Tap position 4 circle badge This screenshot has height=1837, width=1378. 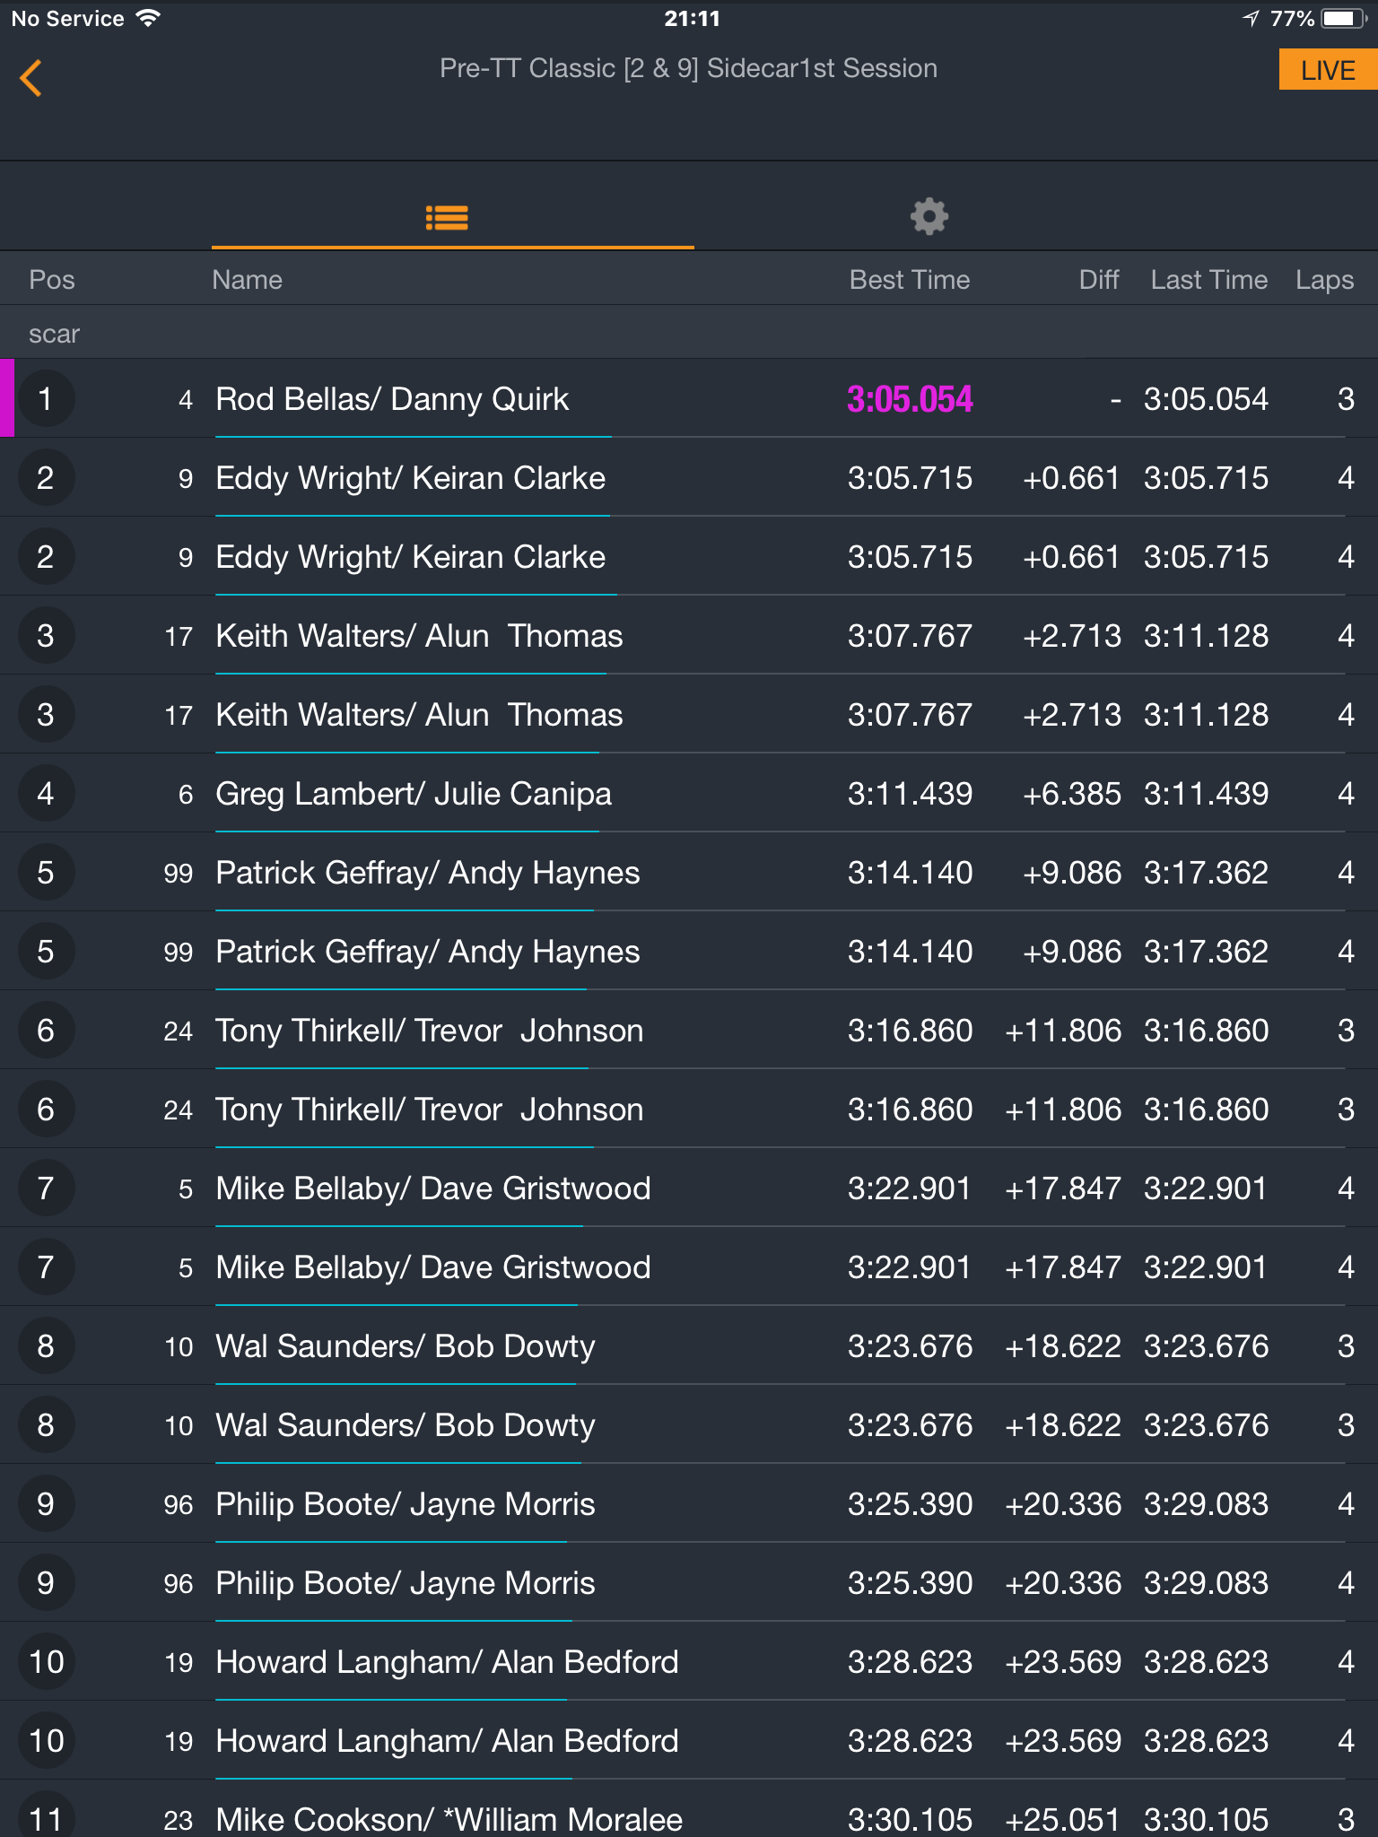coord(46,794)
